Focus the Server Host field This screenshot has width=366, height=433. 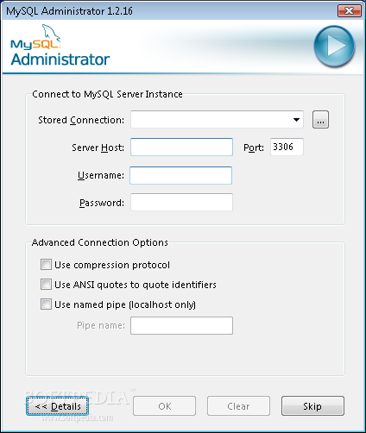(181, 147)
